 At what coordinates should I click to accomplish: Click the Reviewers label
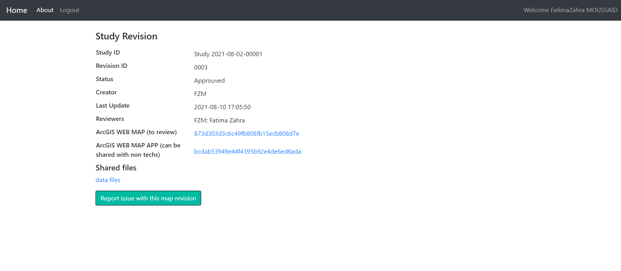coord(110,119)
